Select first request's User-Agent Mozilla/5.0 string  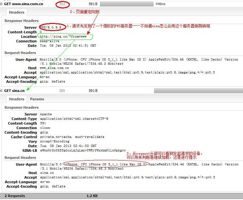click(x=139, y=61)
